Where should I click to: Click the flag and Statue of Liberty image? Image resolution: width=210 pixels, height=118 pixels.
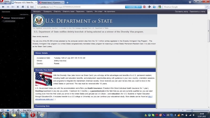(44, 79)
